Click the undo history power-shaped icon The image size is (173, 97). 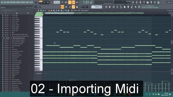[x=133, y=2]
